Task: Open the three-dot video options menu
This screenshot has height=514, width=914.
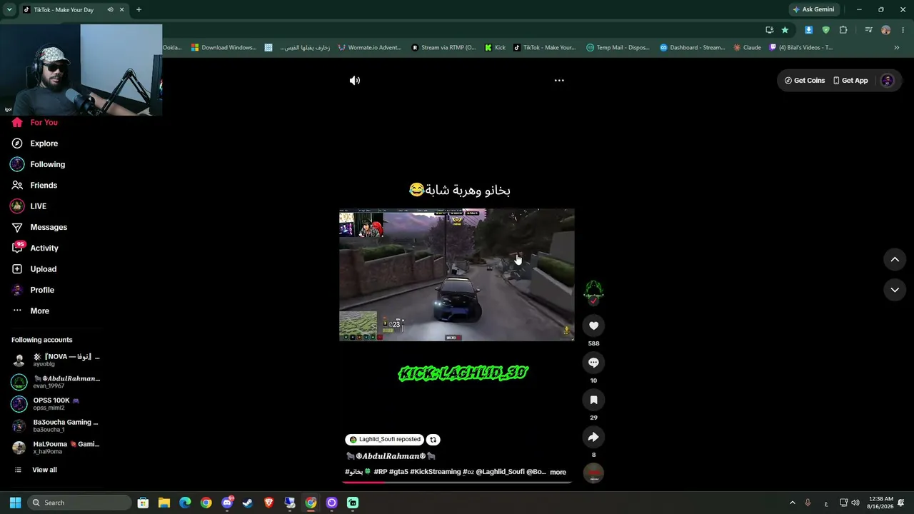Action: [559, 81]
